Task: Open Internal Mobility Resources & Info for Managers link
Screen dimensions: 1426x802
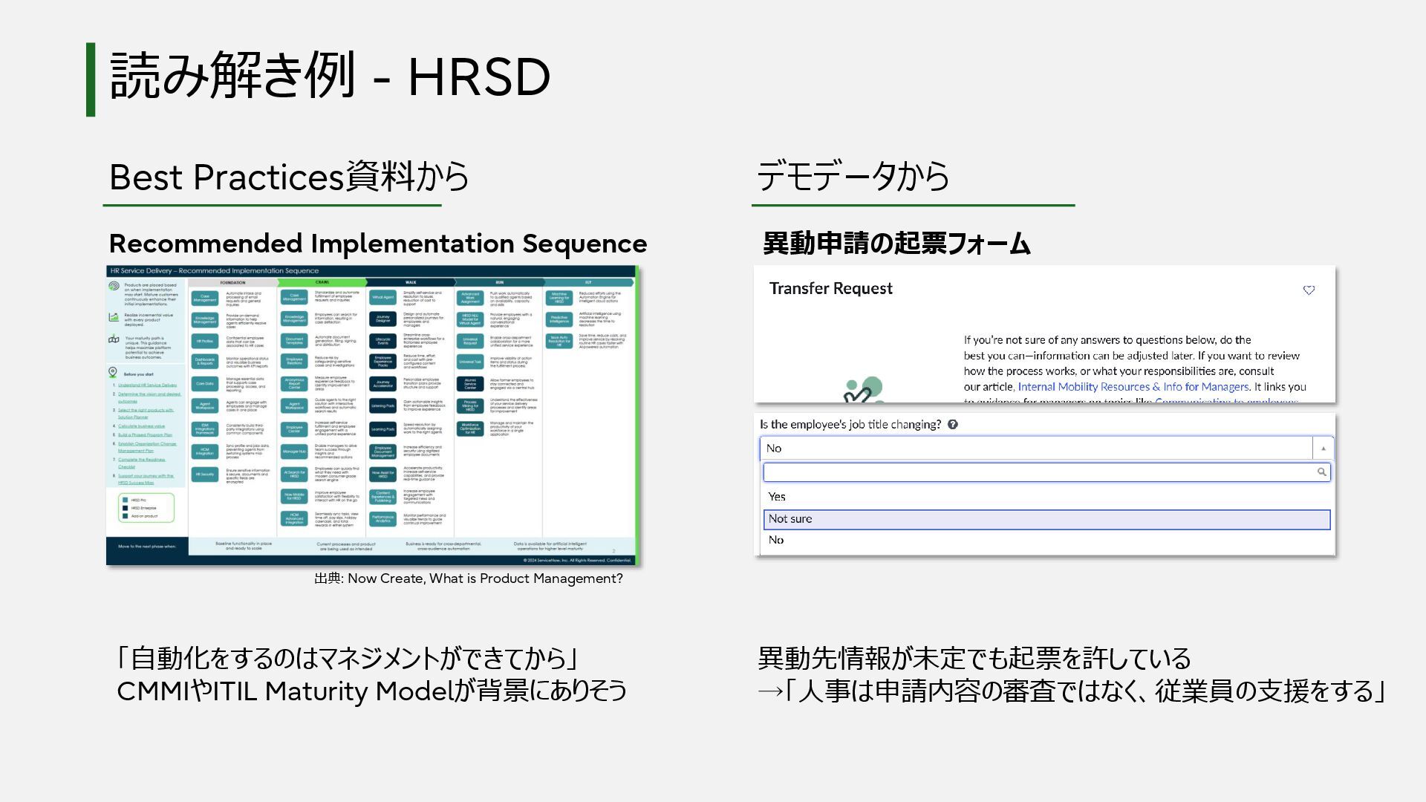Action: (1133, 387)
